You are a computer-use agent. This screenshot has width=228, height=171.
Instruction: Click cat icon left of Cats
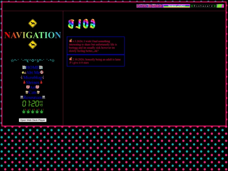[27, 92]
